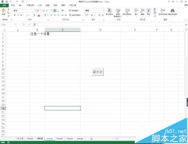Click the Cell Styles icon
The height and width of the screenshot is (144, 188).
pos(127,11)
